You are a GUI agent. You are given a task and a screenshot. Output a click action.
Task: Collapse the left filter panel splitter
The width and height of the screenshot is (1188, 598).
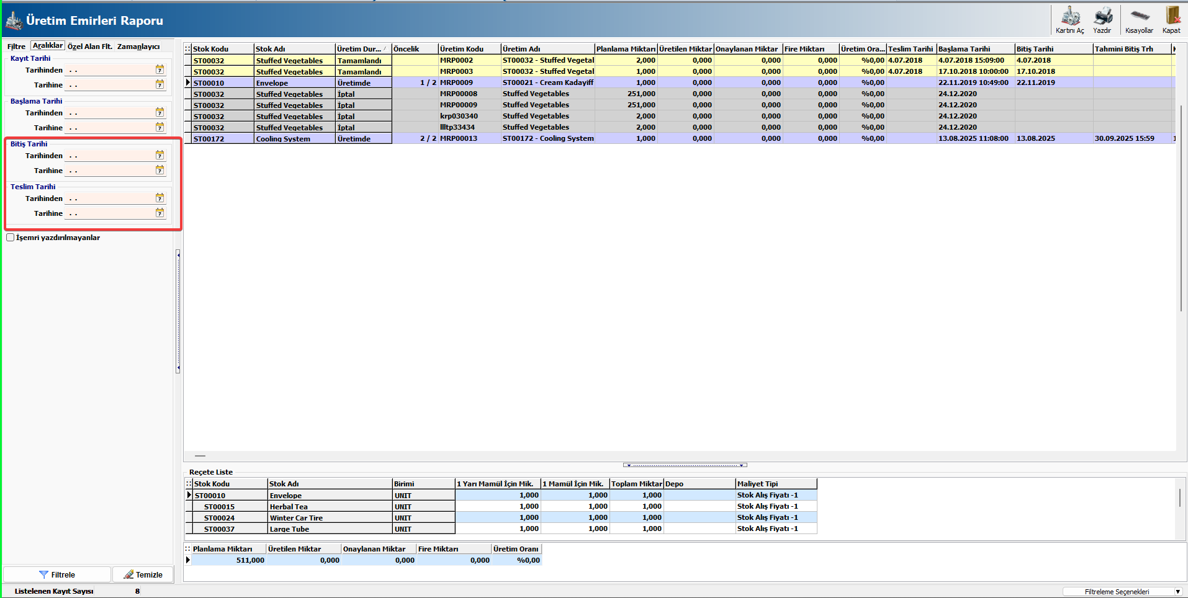(x=178, y=310)
